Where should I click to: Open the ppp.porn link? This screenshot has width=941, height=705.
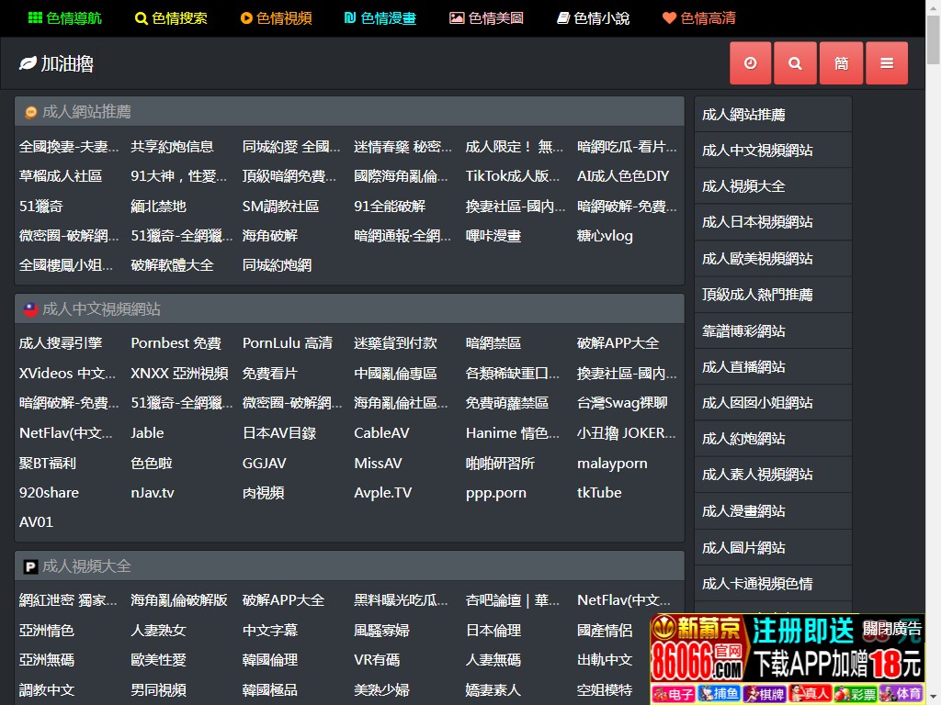(495, 493)
